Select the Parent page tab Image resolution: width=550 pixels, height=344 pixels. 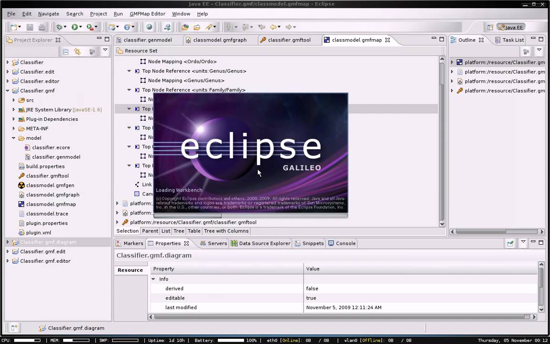point(150,231)
